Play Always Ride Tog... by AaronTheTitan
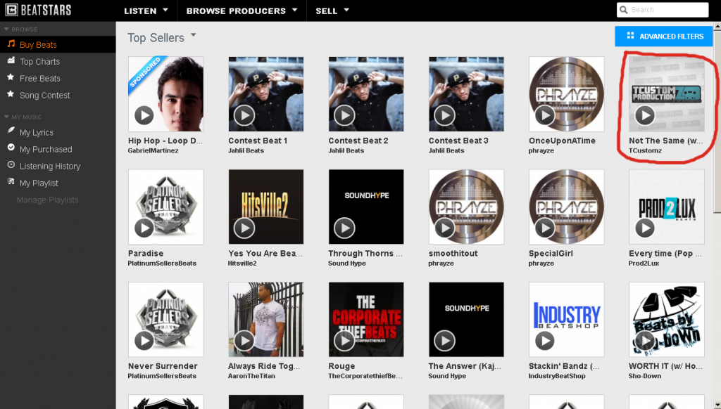Image resolution: width=721 pixels, height=409 pixels. pos(244,341)
